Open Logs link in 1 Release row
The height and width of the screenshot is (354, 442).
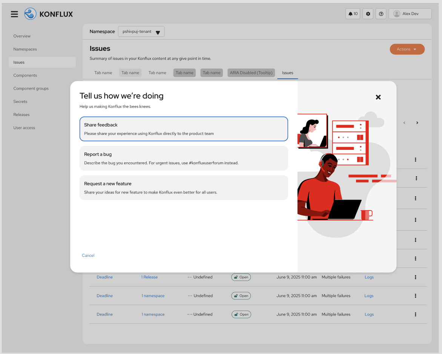(369, 277)
